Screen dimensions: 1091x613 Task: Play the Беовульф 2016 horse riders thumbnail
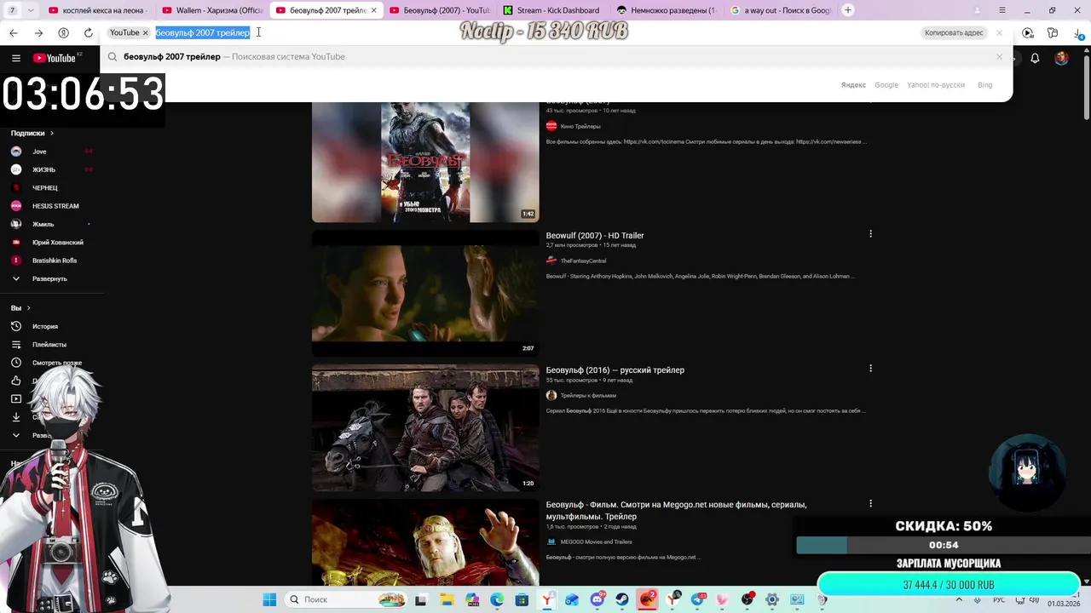pos(425,428)
